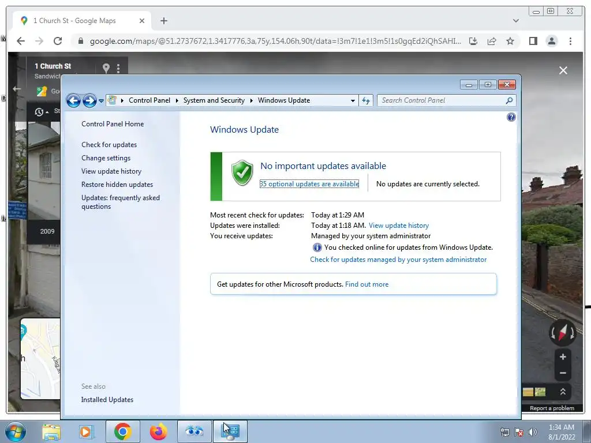This screenshot has height=443, width=591.
Task: Click Control Panel breadcrumb segment
Action: point(149,100)
